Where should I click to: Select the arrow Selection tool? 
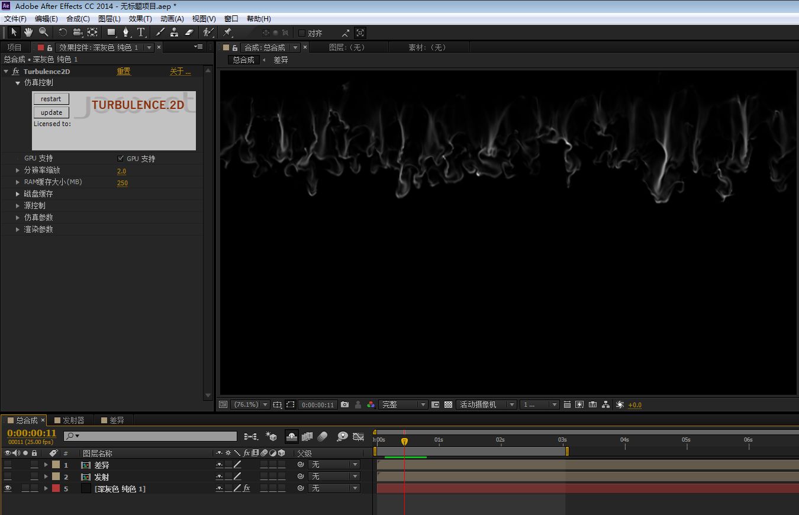(x=14, y=33)
